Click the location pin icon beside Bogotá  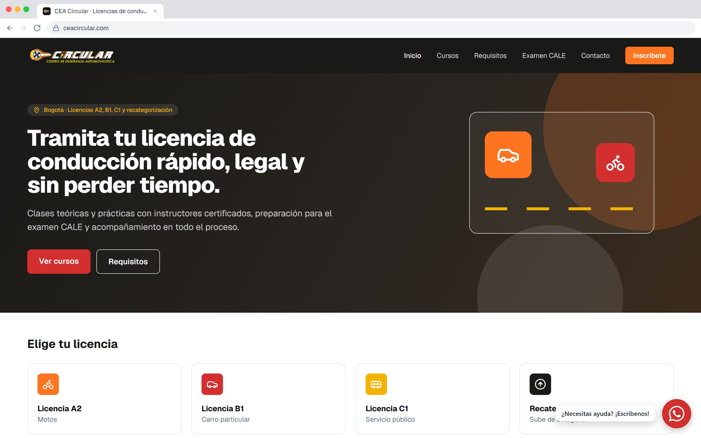click(37, 110)
